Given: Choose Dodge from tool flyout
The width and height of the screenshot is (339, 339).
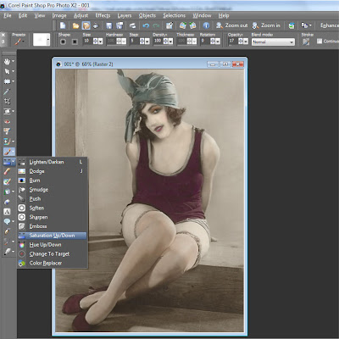Looking at the screenshot, I should 52,171.
